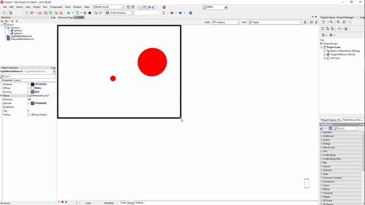Expand the Colors category in Tool Palette
Image resolution: width=365 pixels, height=205 pixels.
point(321,186)
